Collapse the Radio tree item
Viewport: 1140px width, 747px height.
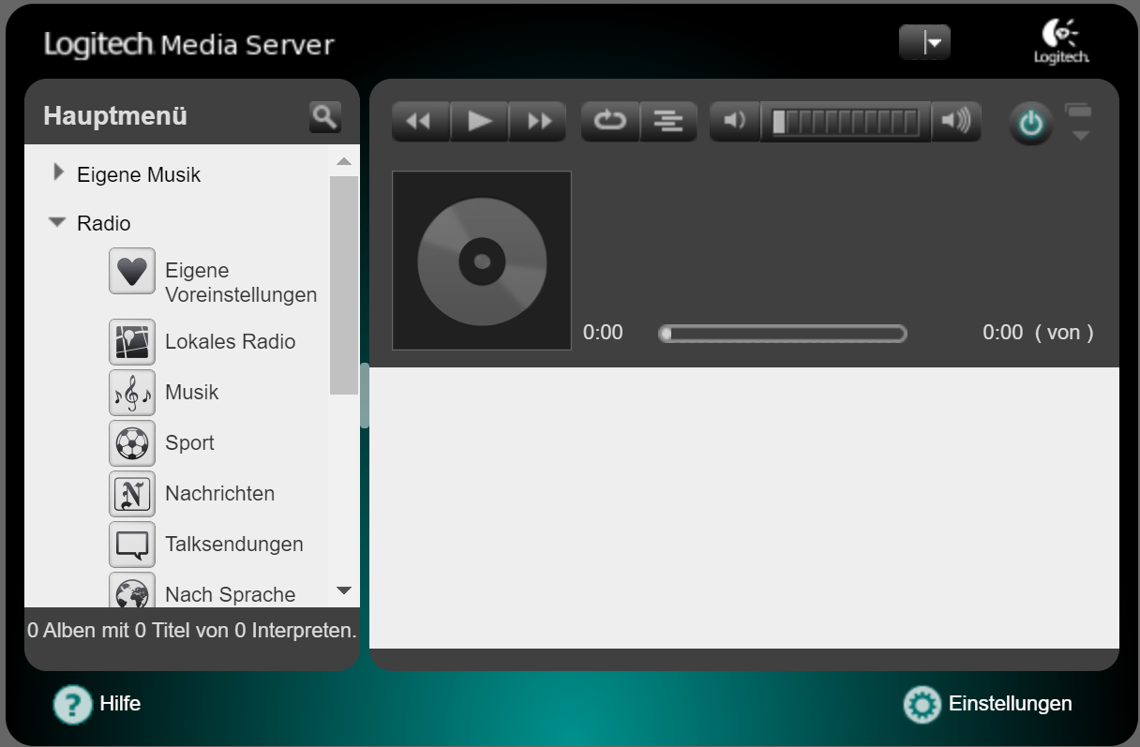click(x=58, y=223)
